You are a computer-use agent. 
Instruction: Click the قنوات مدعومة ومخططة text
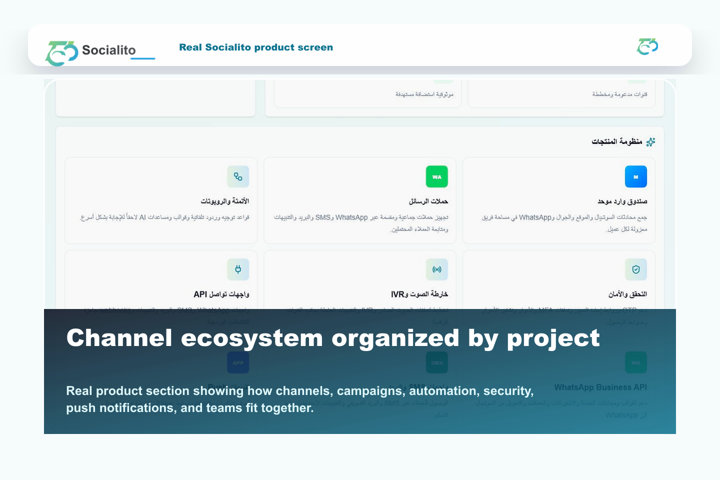620,94
